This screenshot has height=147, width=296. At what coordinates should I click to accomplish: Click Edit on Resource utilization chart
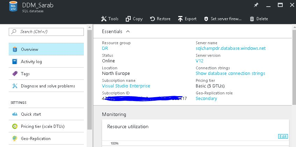(x=283, y=137)
